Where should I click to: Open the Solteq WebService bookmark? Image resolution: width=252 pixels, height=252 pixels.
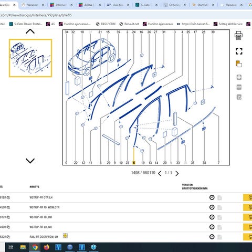click(228, 24)
